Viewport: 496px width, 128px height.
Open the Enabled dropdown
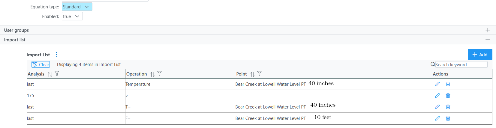click(x=72, y=16)
